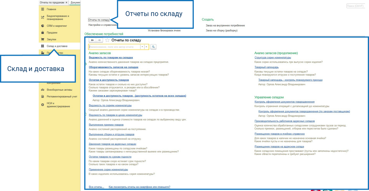
Task: Open the по заказам поставщикам report variant
Action: [304, 111]
